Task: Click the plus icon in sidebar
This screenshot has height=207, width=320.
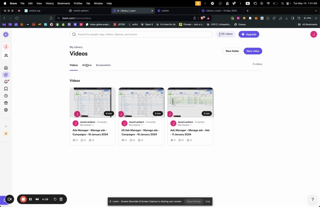Action: coord(6,126)
